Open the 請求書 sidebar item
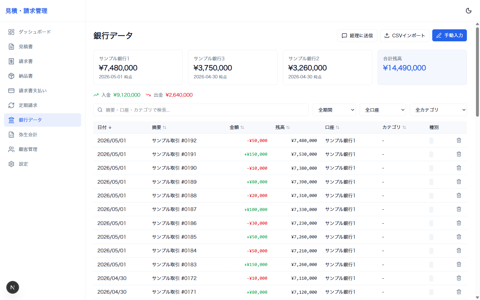 43,61
